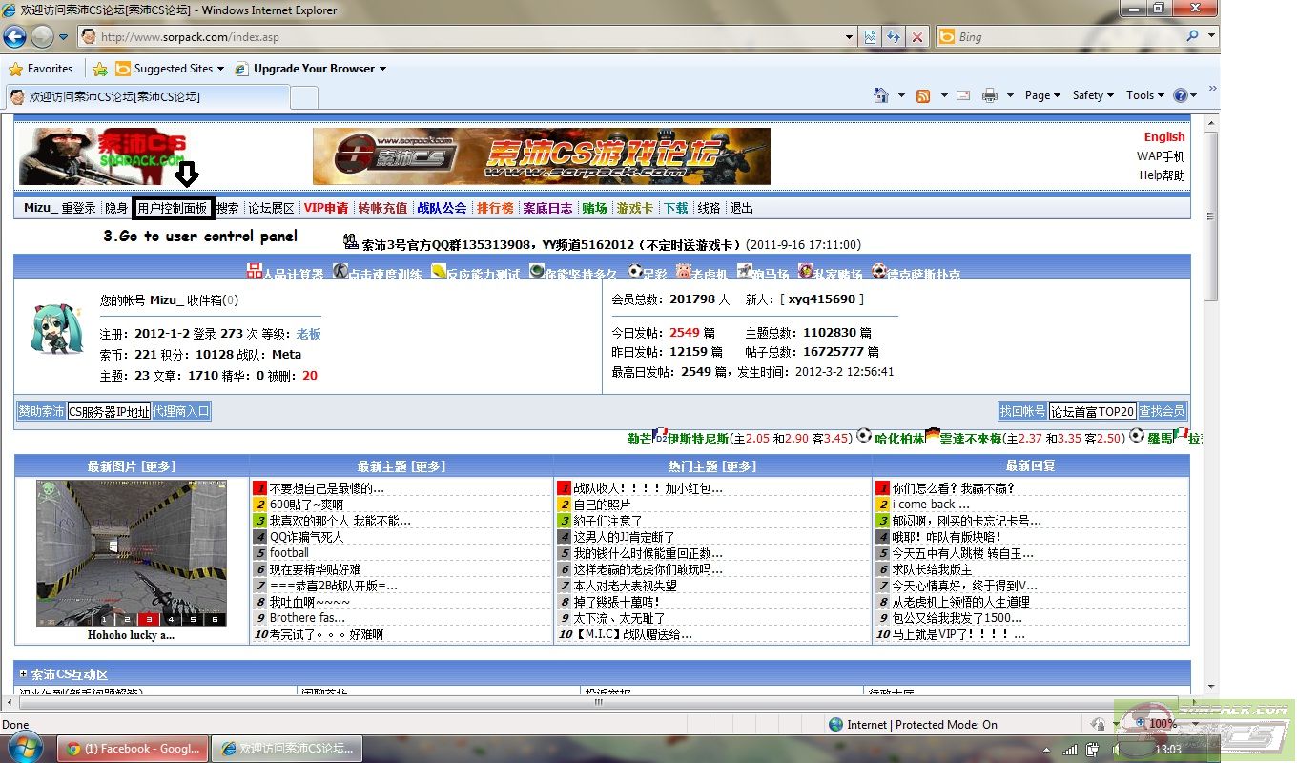
Task: Click the Hohoho lucky screenshot thumbnail
Action: [131, 553]
